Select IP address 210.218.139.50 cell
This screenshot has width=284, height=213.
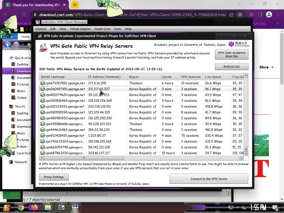[x=99, y=106]
